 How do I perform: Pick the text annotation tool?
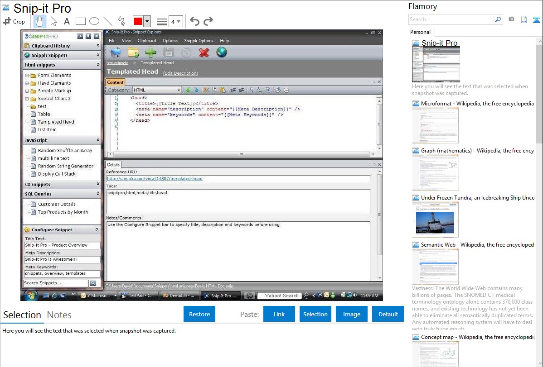pyautogui.click(x=67, y=21)
